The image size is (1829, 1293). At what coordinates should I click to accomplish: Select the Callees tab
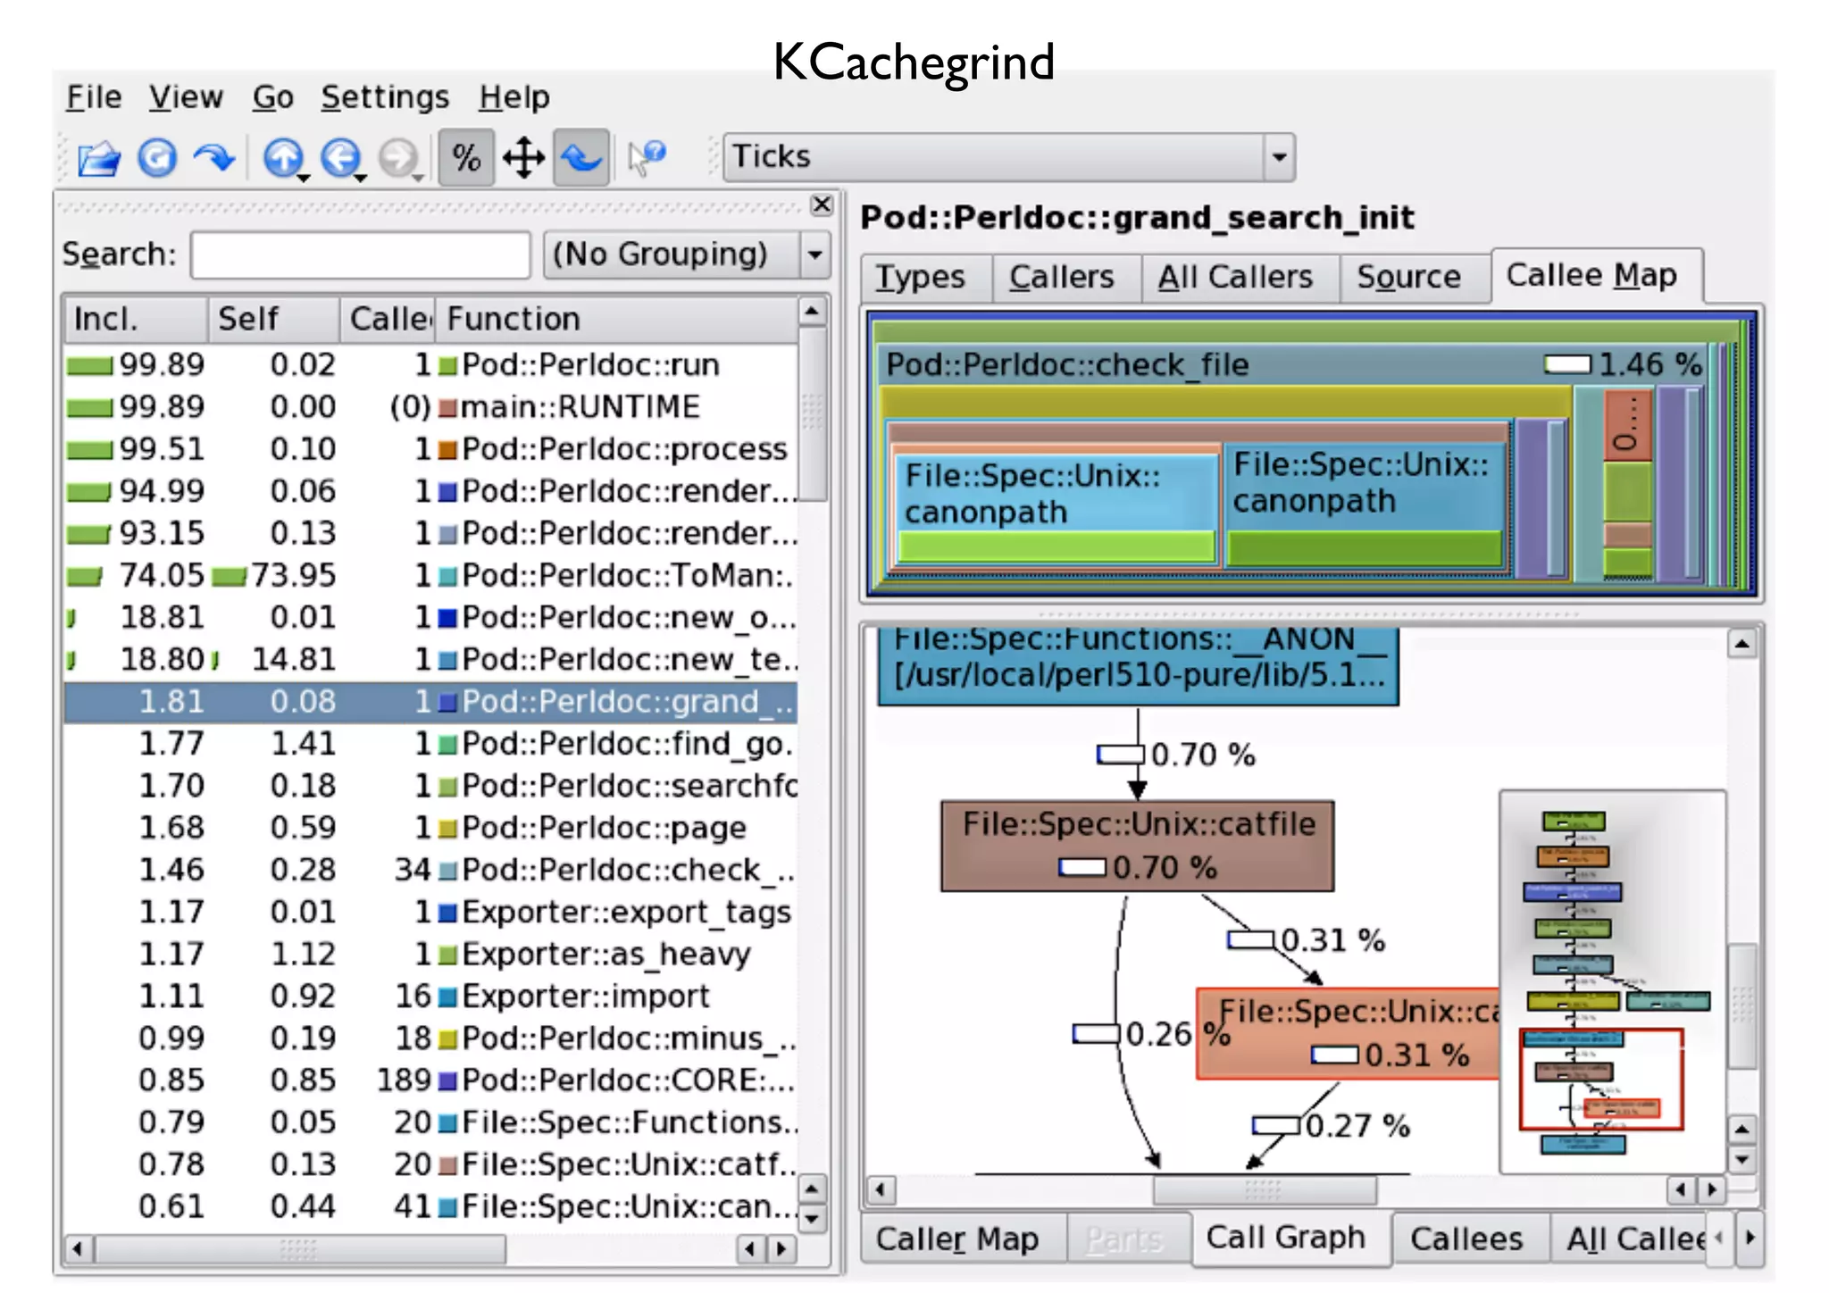1466,1239
